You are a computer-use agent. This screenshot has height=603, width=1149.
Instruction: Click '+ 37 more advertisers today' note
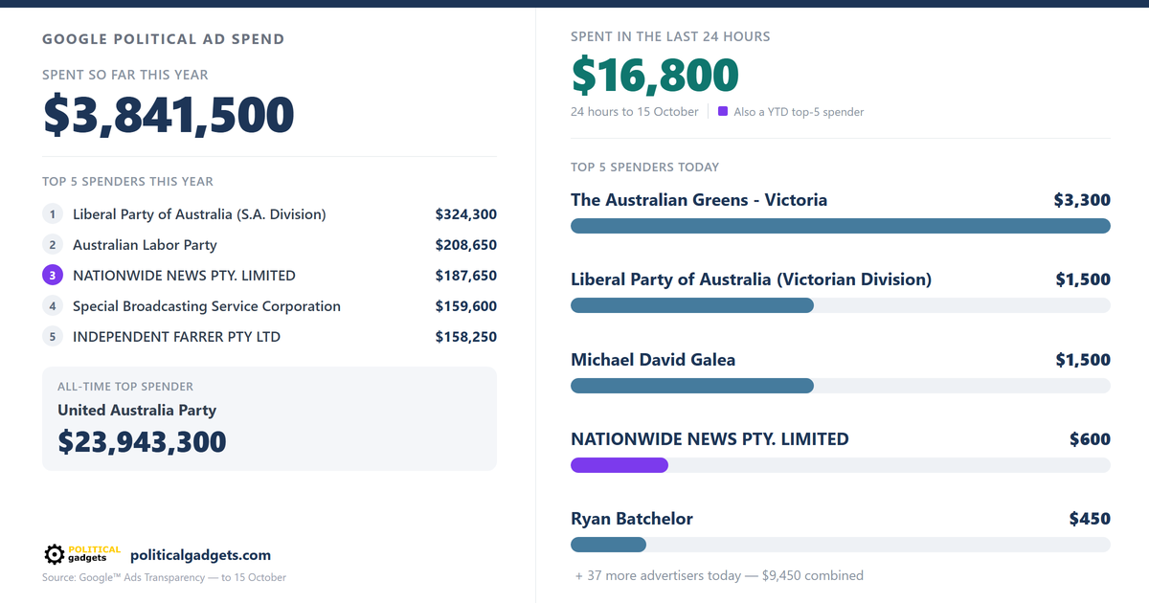coord(719,575)
